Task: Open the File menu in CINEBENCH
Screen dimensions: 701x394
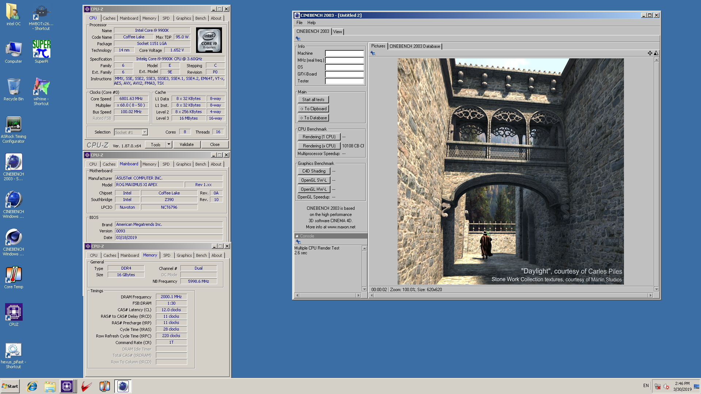Action: point(299,23)
